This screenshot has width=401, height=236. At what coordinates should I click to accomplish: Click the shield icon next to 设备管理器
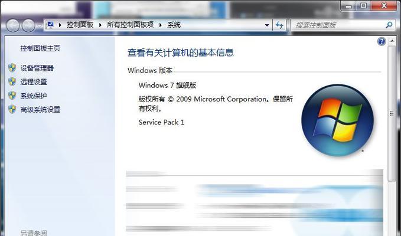pos(12,68)
